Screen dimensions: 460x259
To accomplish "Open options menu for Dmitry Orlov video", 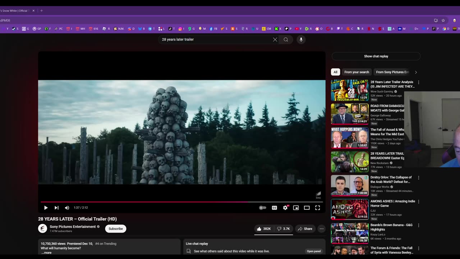I will click(x=418, y=178).
